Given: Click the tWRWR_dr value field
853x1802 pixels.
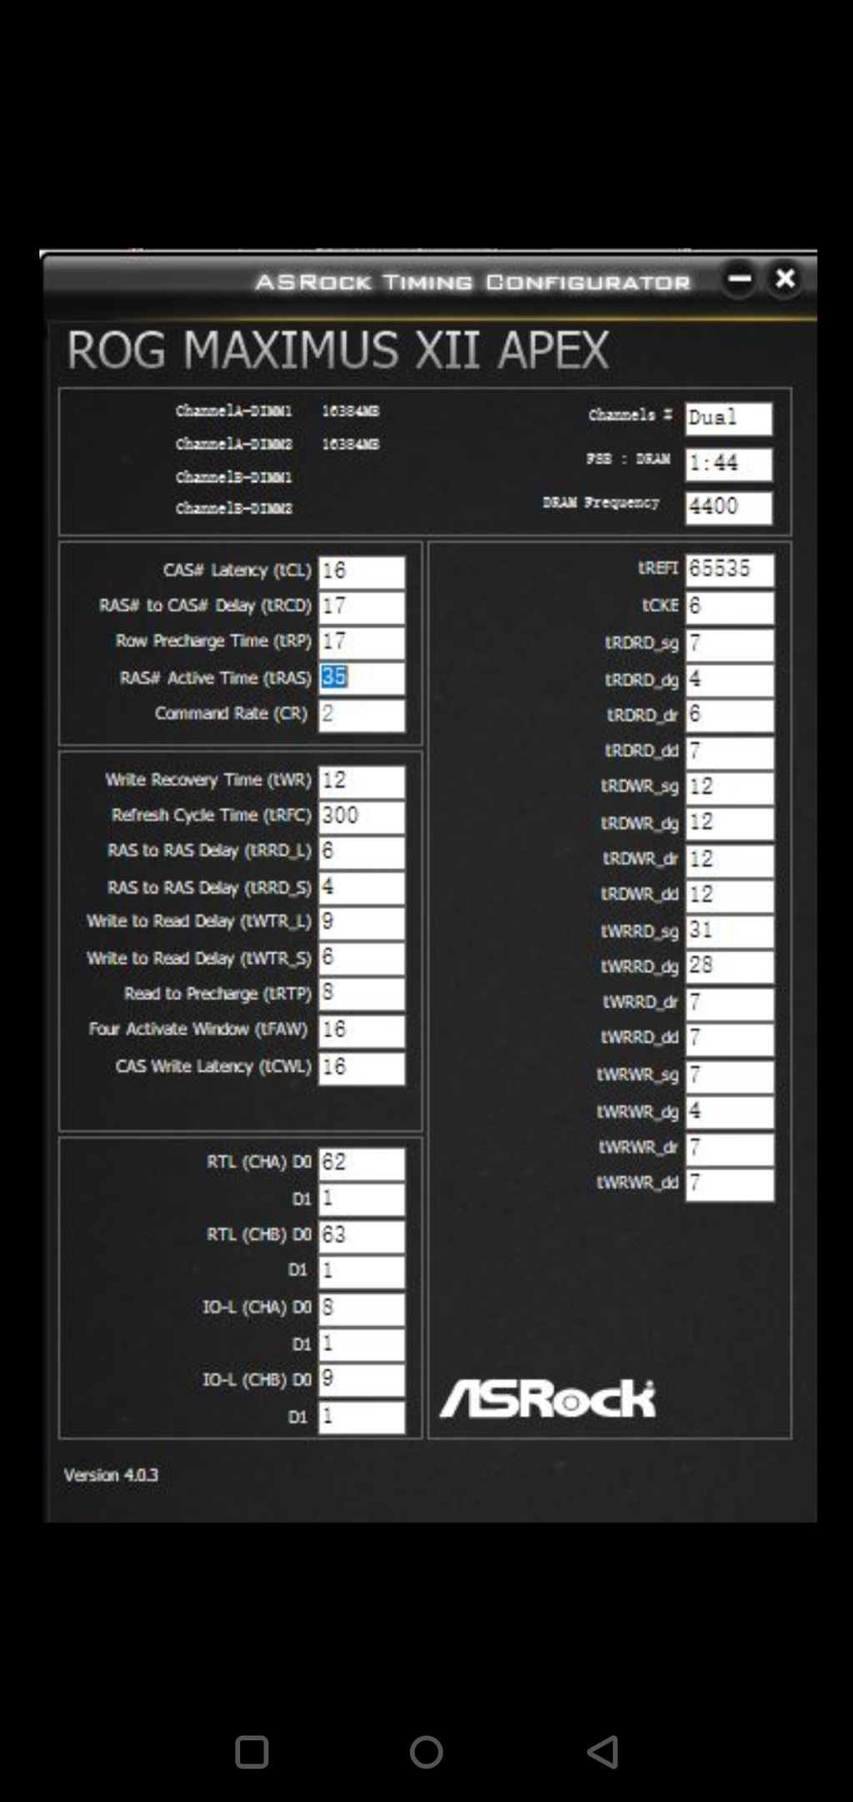Looking at the screenshot, I should [730, 1149].
